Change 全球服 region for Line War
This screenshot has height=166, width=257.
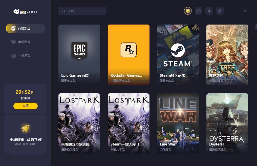166,150
